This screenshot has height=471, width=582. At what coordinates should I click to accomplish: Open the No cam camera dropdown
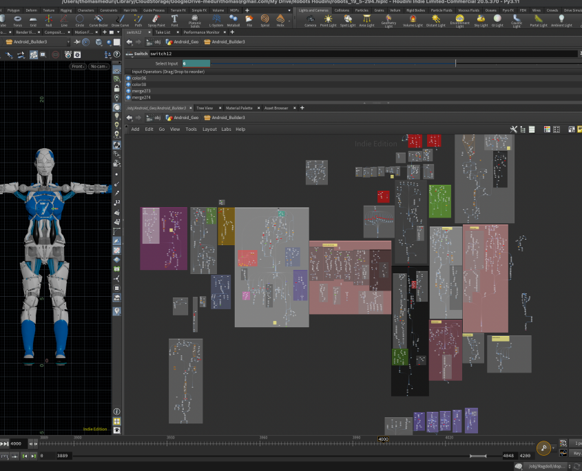98,67
